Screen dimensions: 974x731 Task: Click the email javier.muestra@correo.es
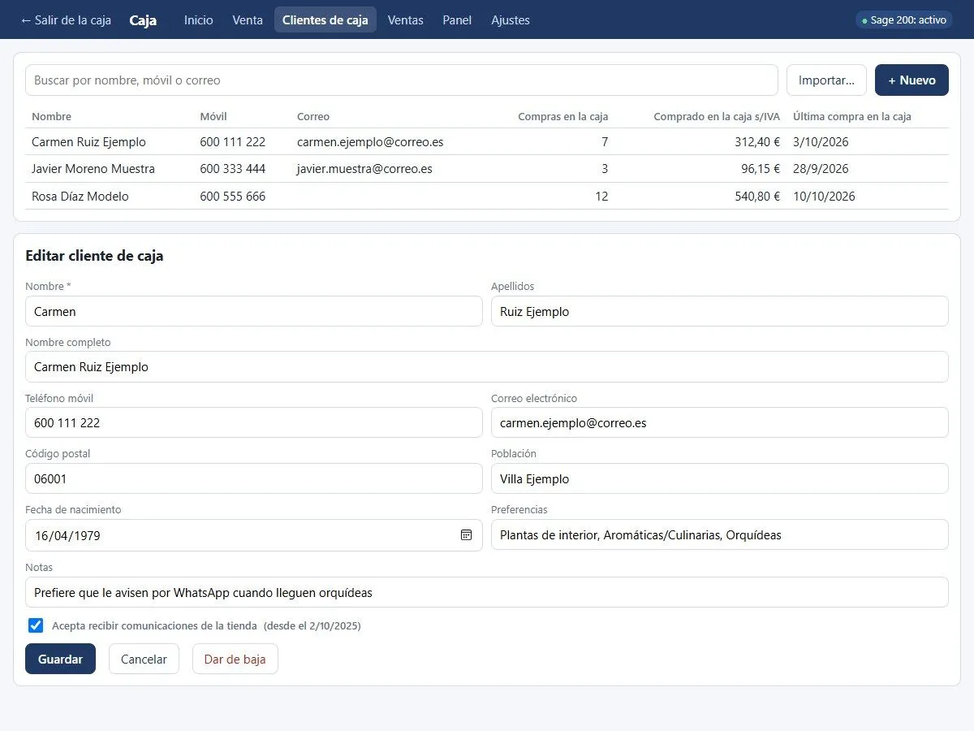[364, 169]
